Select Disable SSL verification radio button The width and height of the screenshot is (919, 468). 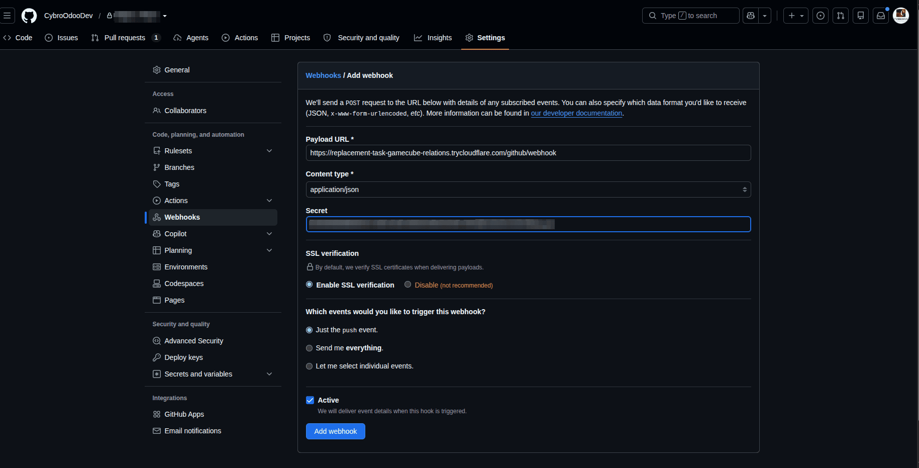408,285
